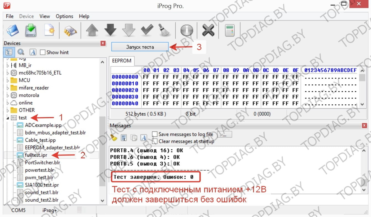Close the Messages panel with red X
The image size is (371, 217).
(364, 126)
